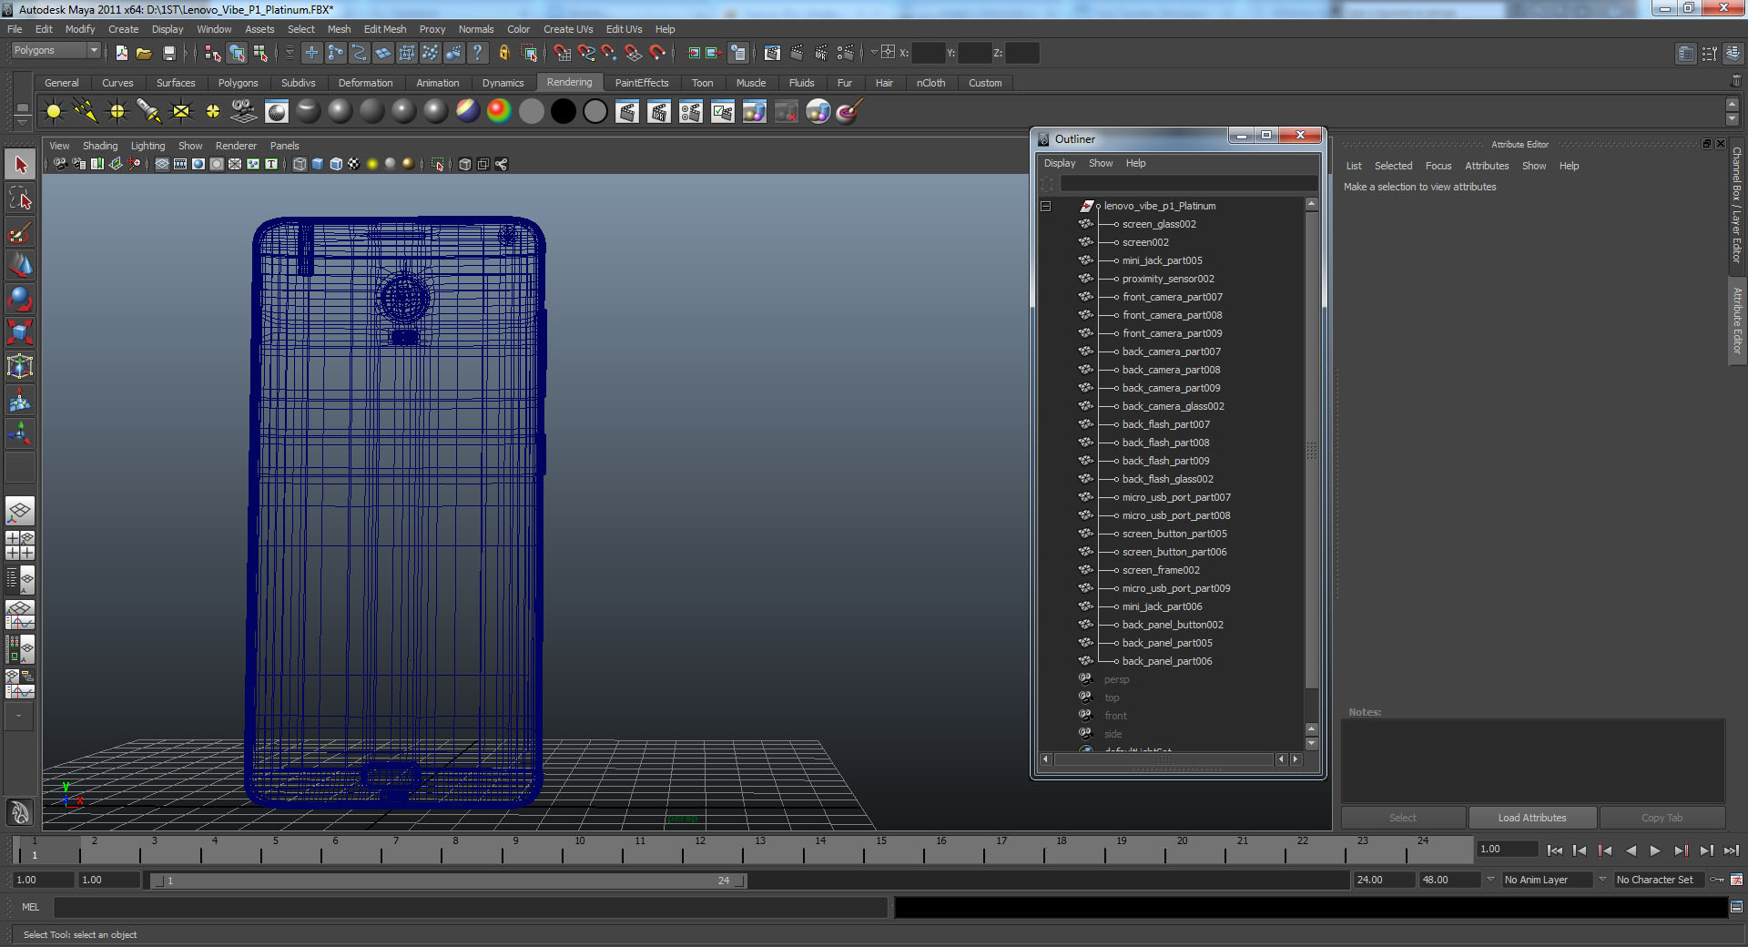Screen dimensions: 1748x947
Task: Click the Copy Tab button
Action: pos(1662,818)
